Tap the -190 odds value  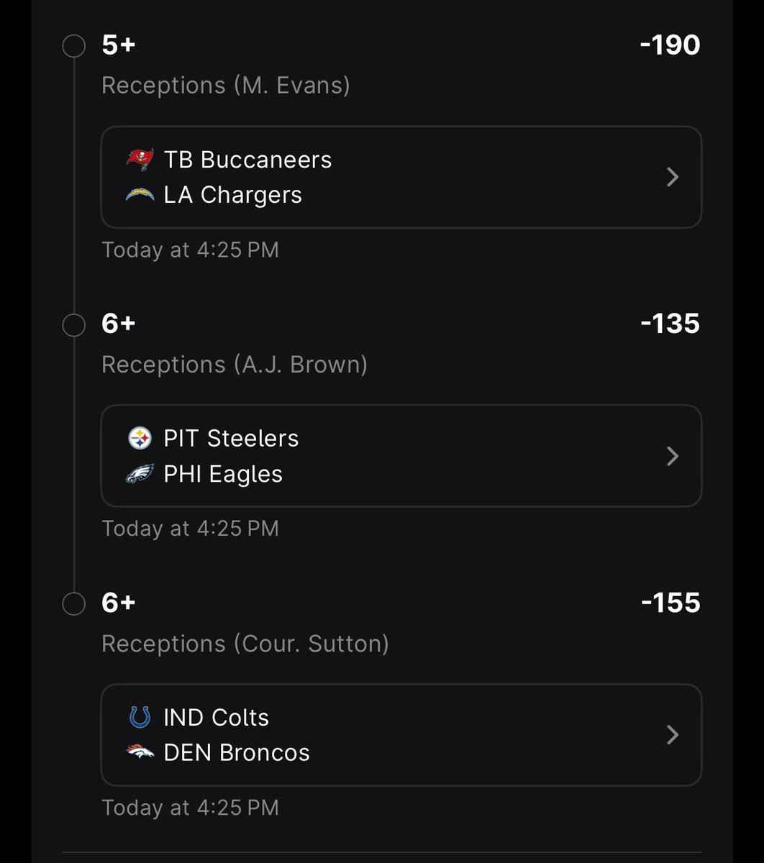click(670, 45)
